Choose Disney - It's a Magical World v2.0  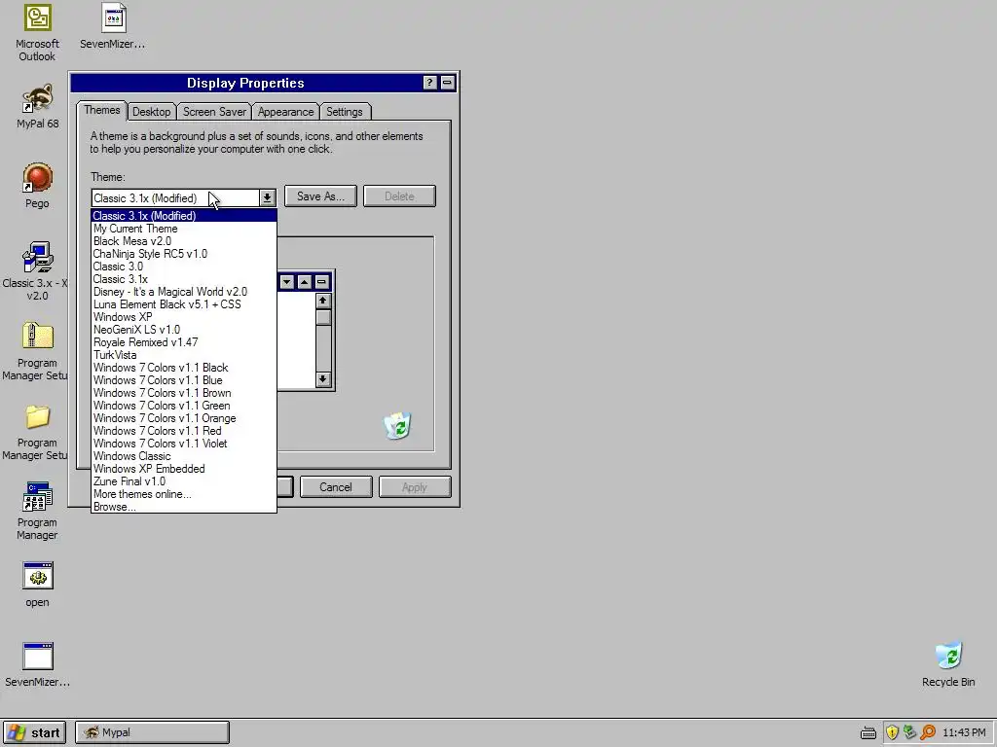[x=184, y=292]
